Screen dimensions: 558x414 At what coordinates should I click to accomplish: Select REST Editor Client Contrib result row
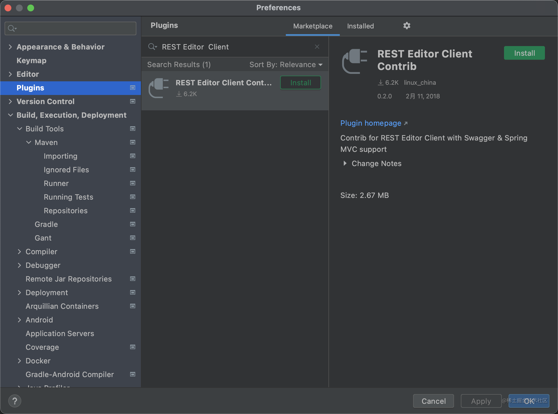point(235,90)
